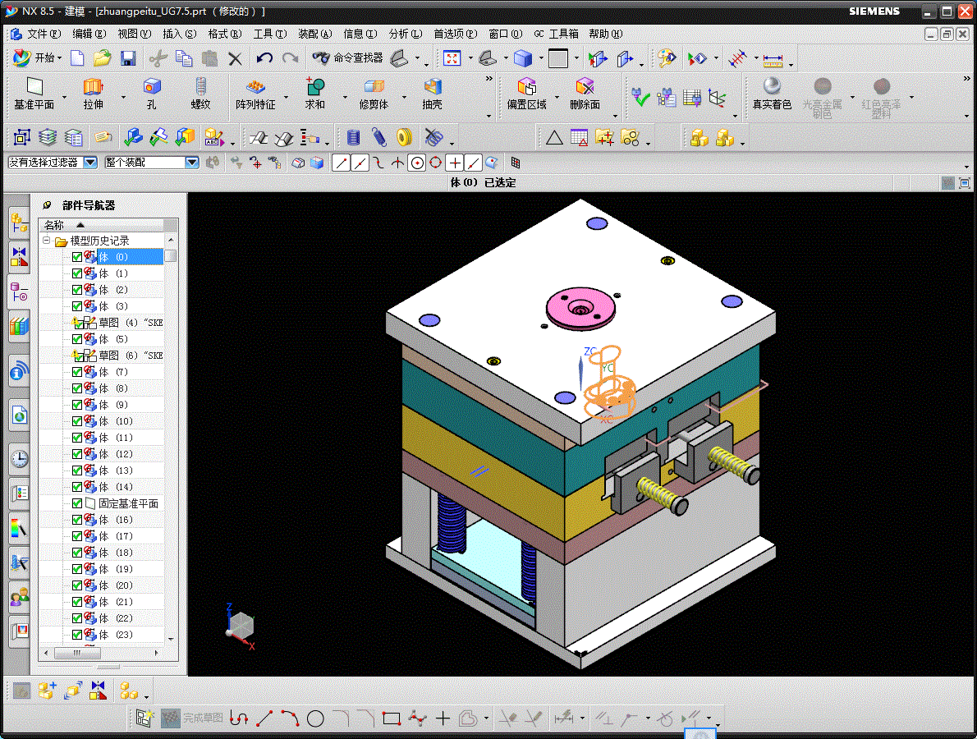Collapse the 模型历史记录 tree node

tap(46, 240)
